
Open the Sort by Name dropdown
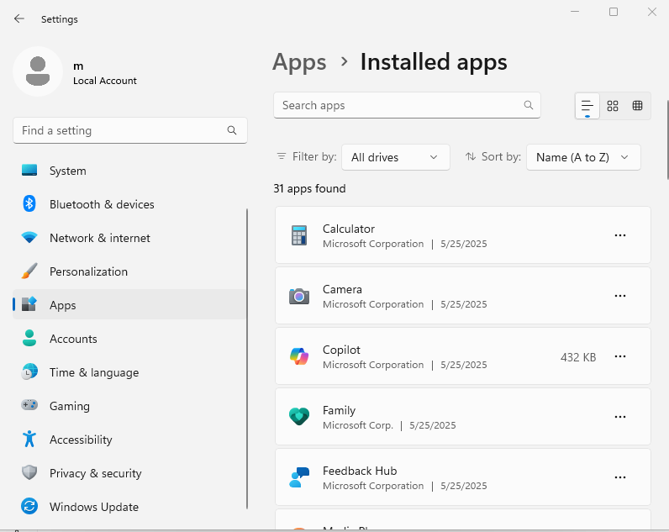click(x=582, y=157)
